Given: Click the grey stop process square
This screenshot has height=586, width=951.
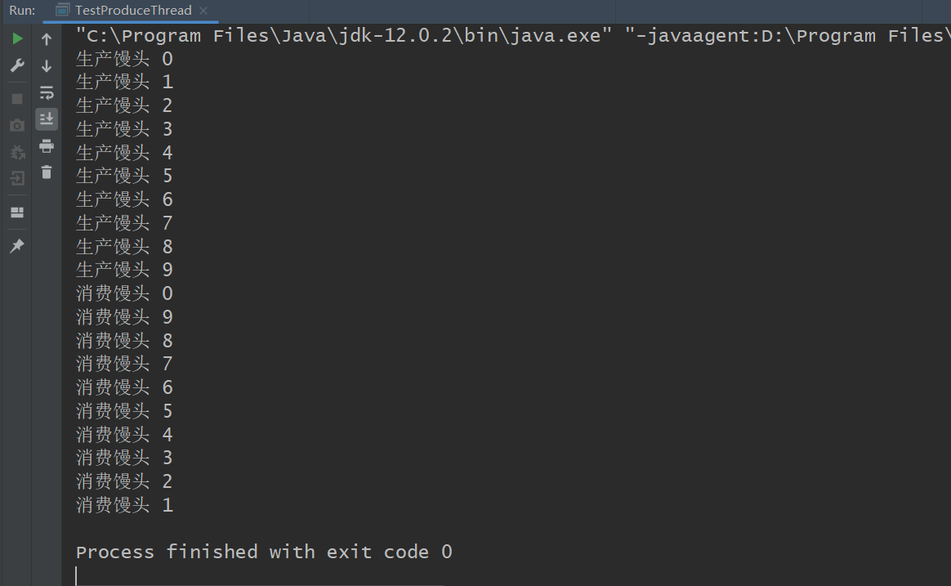Looking at the screenshot, I should [x=17, y=99].
